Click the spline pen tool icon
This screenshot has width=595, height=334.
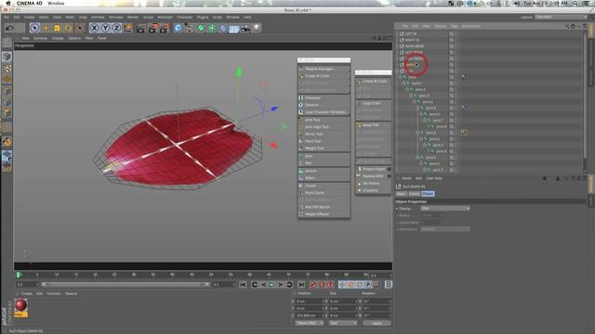coord(189,28)
